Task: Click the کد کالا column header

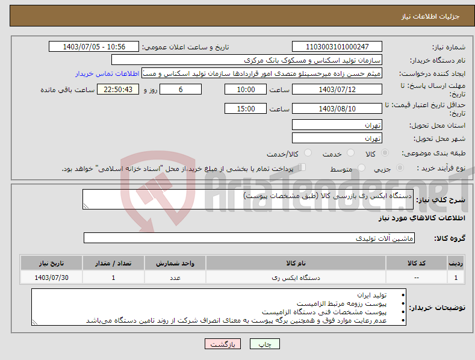Action: 416,263
